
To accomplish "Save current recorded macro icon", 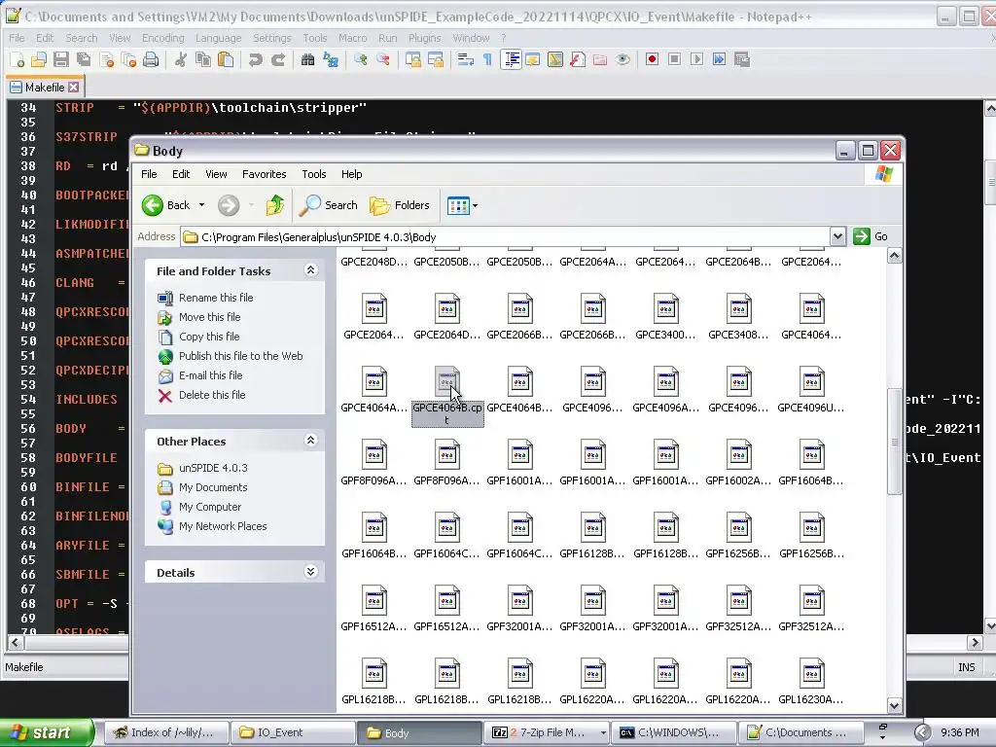I will 741,59.
